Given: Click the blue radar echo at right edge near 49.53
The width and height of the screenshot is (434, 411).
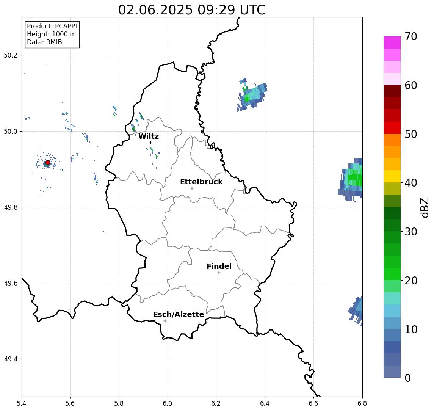Looking at the screenshot, I should point(356,310).
